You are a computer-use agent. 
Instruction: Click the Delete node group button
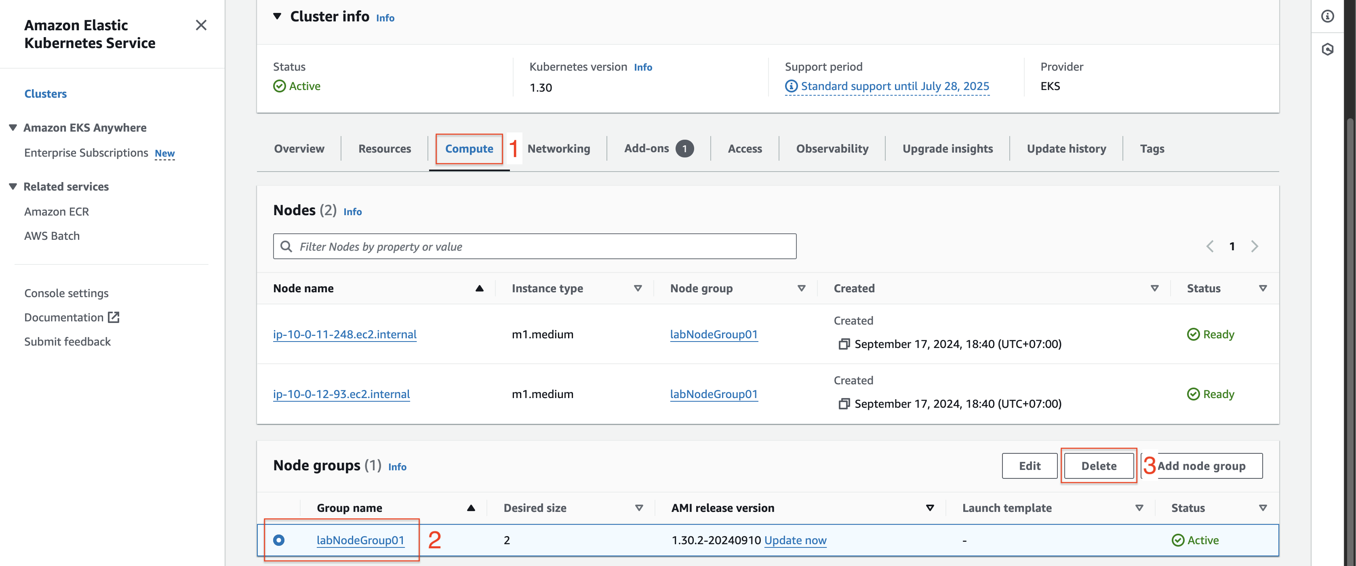pos(1099,466)
